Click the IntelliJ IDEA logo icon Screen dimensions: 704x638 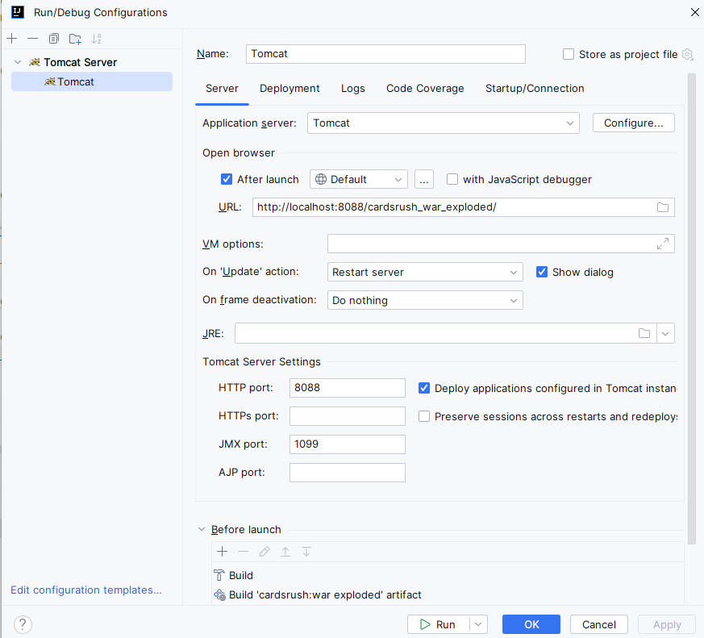coord(18,12)
